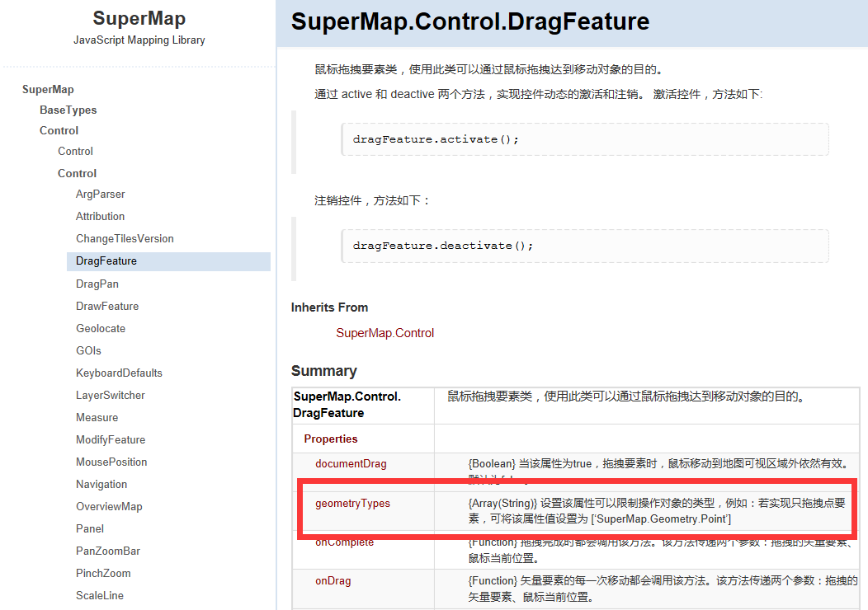The image size is (868, 610).
Task: Open ChangeTilesVersion in the sidebar
Action: click(125, 238)
